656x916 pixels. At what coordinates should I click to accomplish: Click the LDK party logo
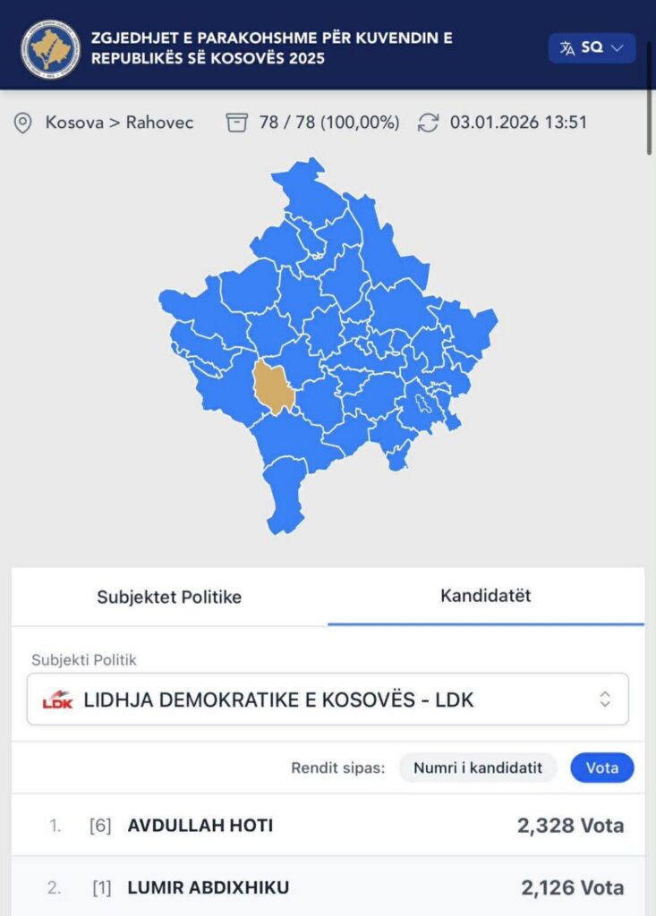click(57, 700)
